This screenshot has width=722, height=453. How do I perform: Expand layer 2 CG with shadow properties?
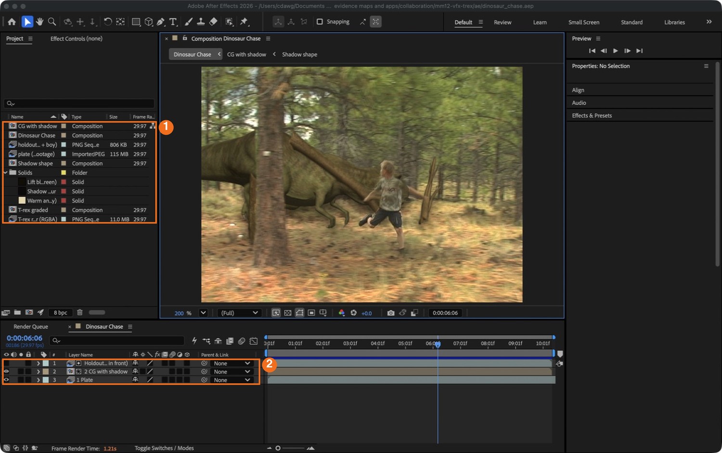point(38,372)
